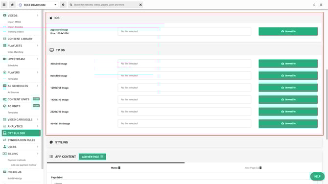This screenshot has height=184, width=328.
Task: Open Import MRSS link
Action: click(x=14, y=22)
